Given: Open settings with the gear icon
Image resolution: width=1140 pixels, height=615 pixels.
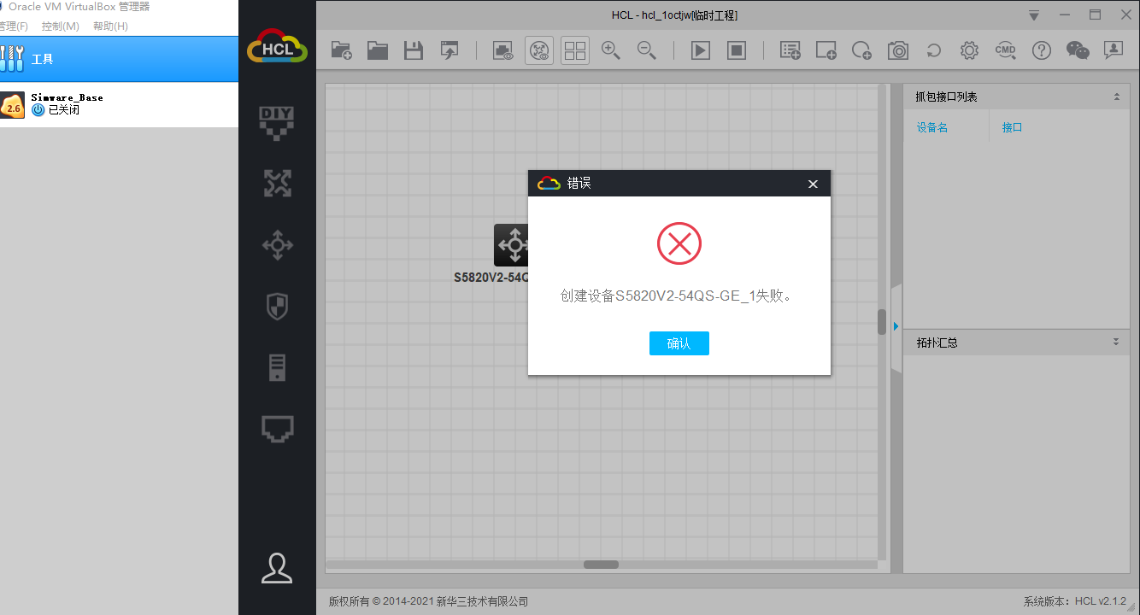Looking at the screenshot, I should pos(969,50).
